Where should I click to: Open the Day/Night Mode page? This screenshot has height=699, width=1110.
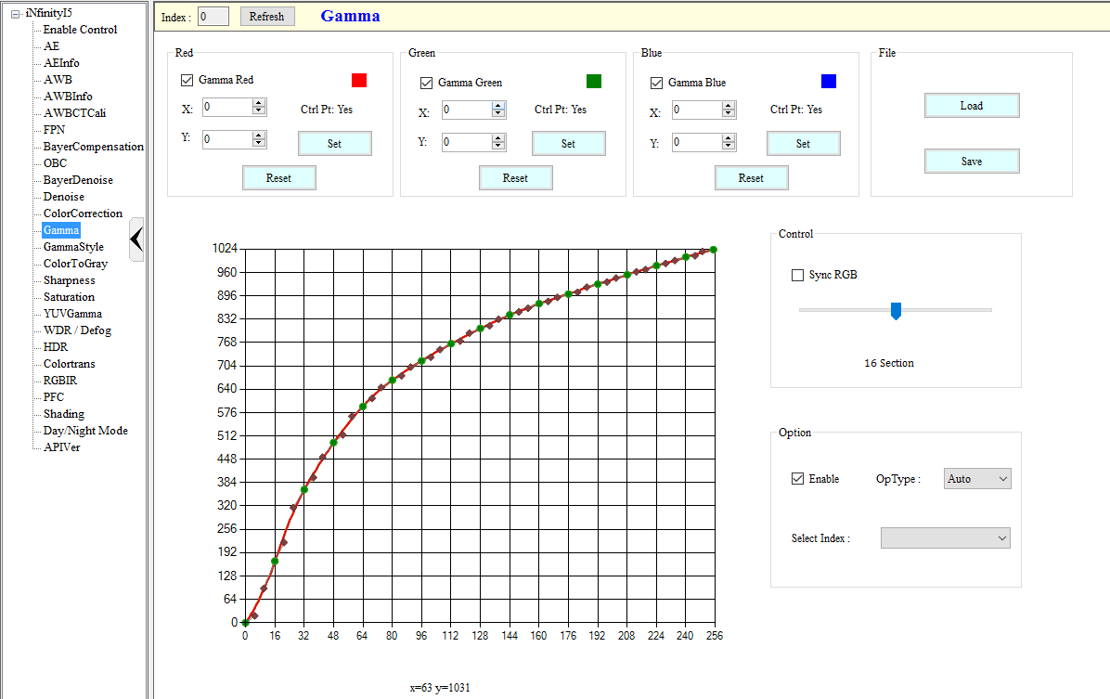(84, 430)
